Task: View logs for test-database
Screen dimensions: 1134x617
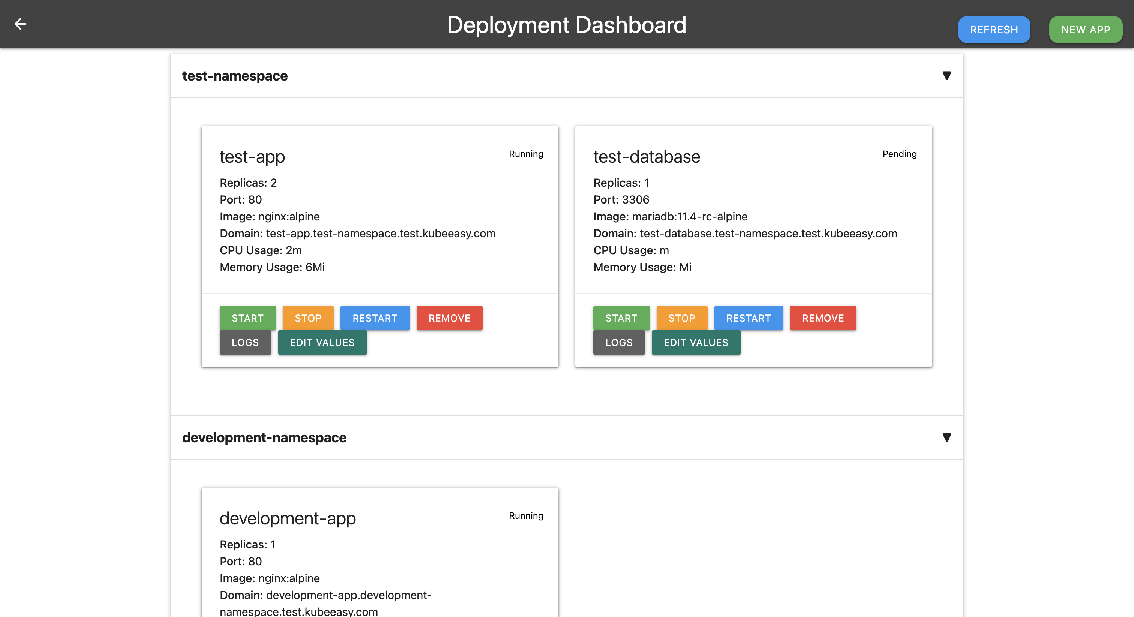Action: pos(618,342)
